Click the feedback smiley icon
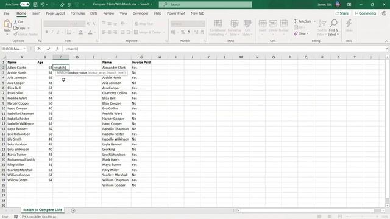Screen dimensions: 390x219 click(384, 13)
